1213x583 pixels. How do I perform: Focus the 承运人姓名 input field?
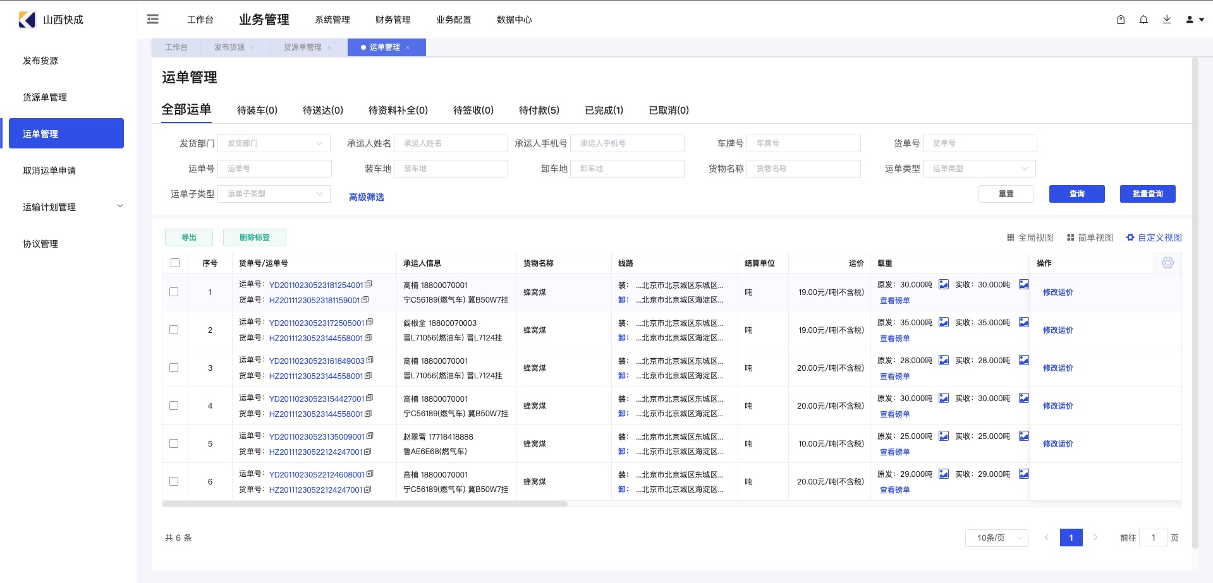[x=451, y=143]
